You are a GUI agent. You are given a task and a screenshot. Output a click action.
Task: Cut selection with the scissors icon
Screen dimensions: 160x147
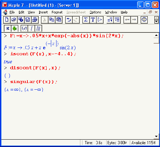45,20
